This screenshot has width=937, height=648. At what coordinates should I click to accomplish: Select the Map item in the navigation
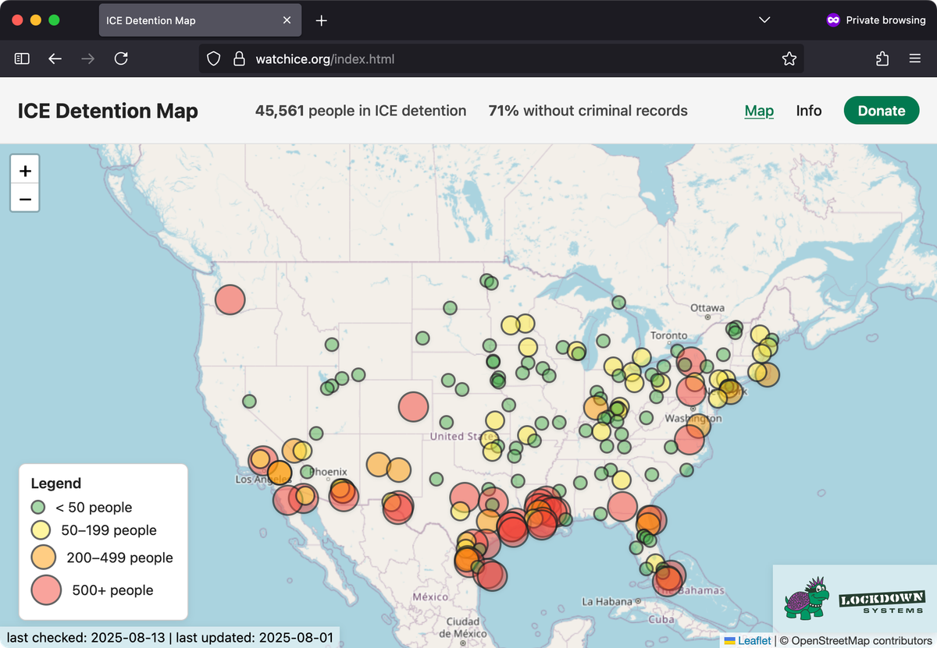pyautogui.click(x=758, y=111)
